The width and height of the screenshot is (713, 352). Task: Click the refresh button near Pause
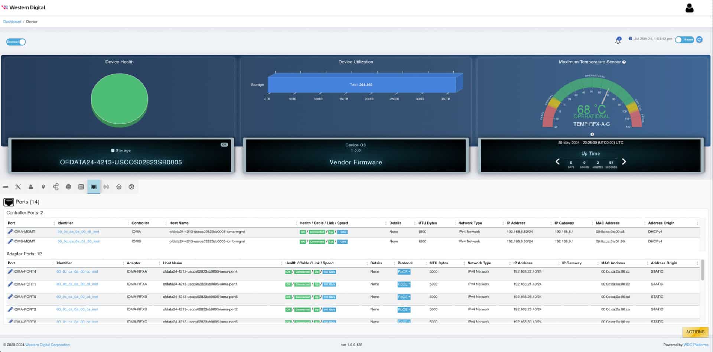[x=699, y=40]
